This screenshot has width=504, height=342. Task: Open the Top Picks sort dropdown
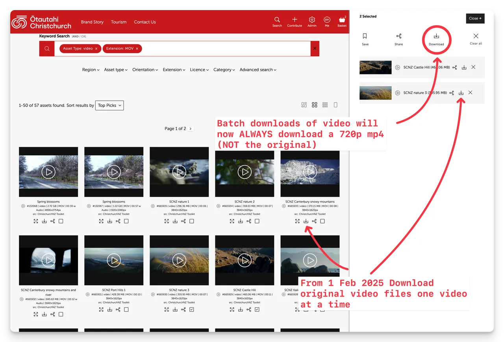click(x=109, y=105)
